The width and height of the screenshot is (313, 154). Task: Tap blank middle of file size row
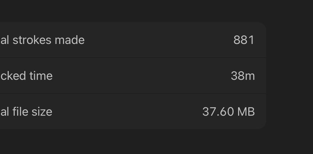click(128, 111)
